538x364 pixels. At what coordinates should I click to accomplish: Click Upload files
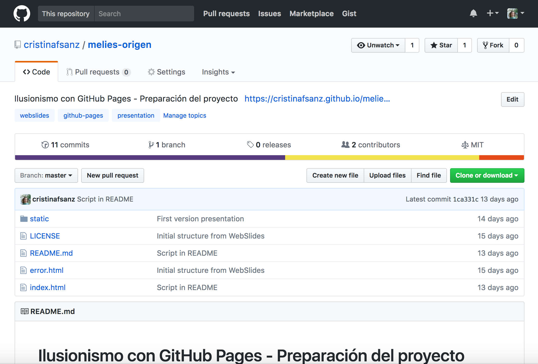[x=387, y=175]
